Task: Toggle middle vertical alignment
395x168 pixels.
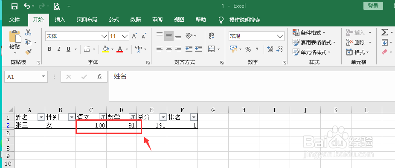Action: 169,36
